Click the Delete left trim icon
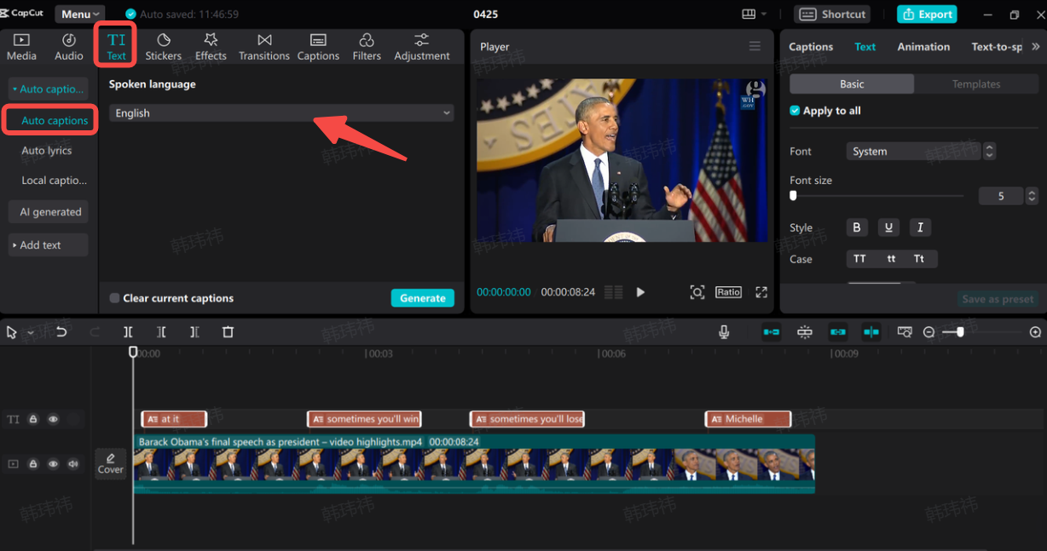The image size is (1047, 551). 161,332
